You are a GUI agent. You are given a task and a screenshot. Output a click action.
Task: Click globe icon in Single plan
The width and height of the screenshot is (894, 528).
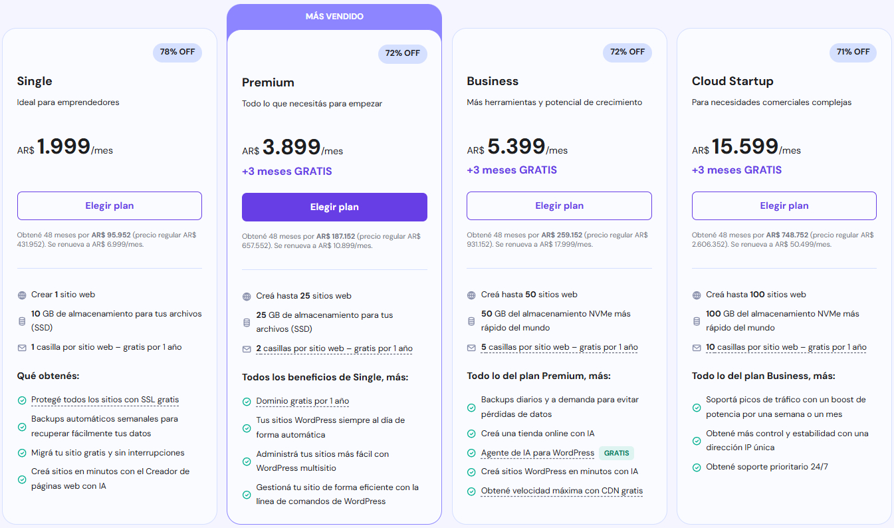(22, 295)
